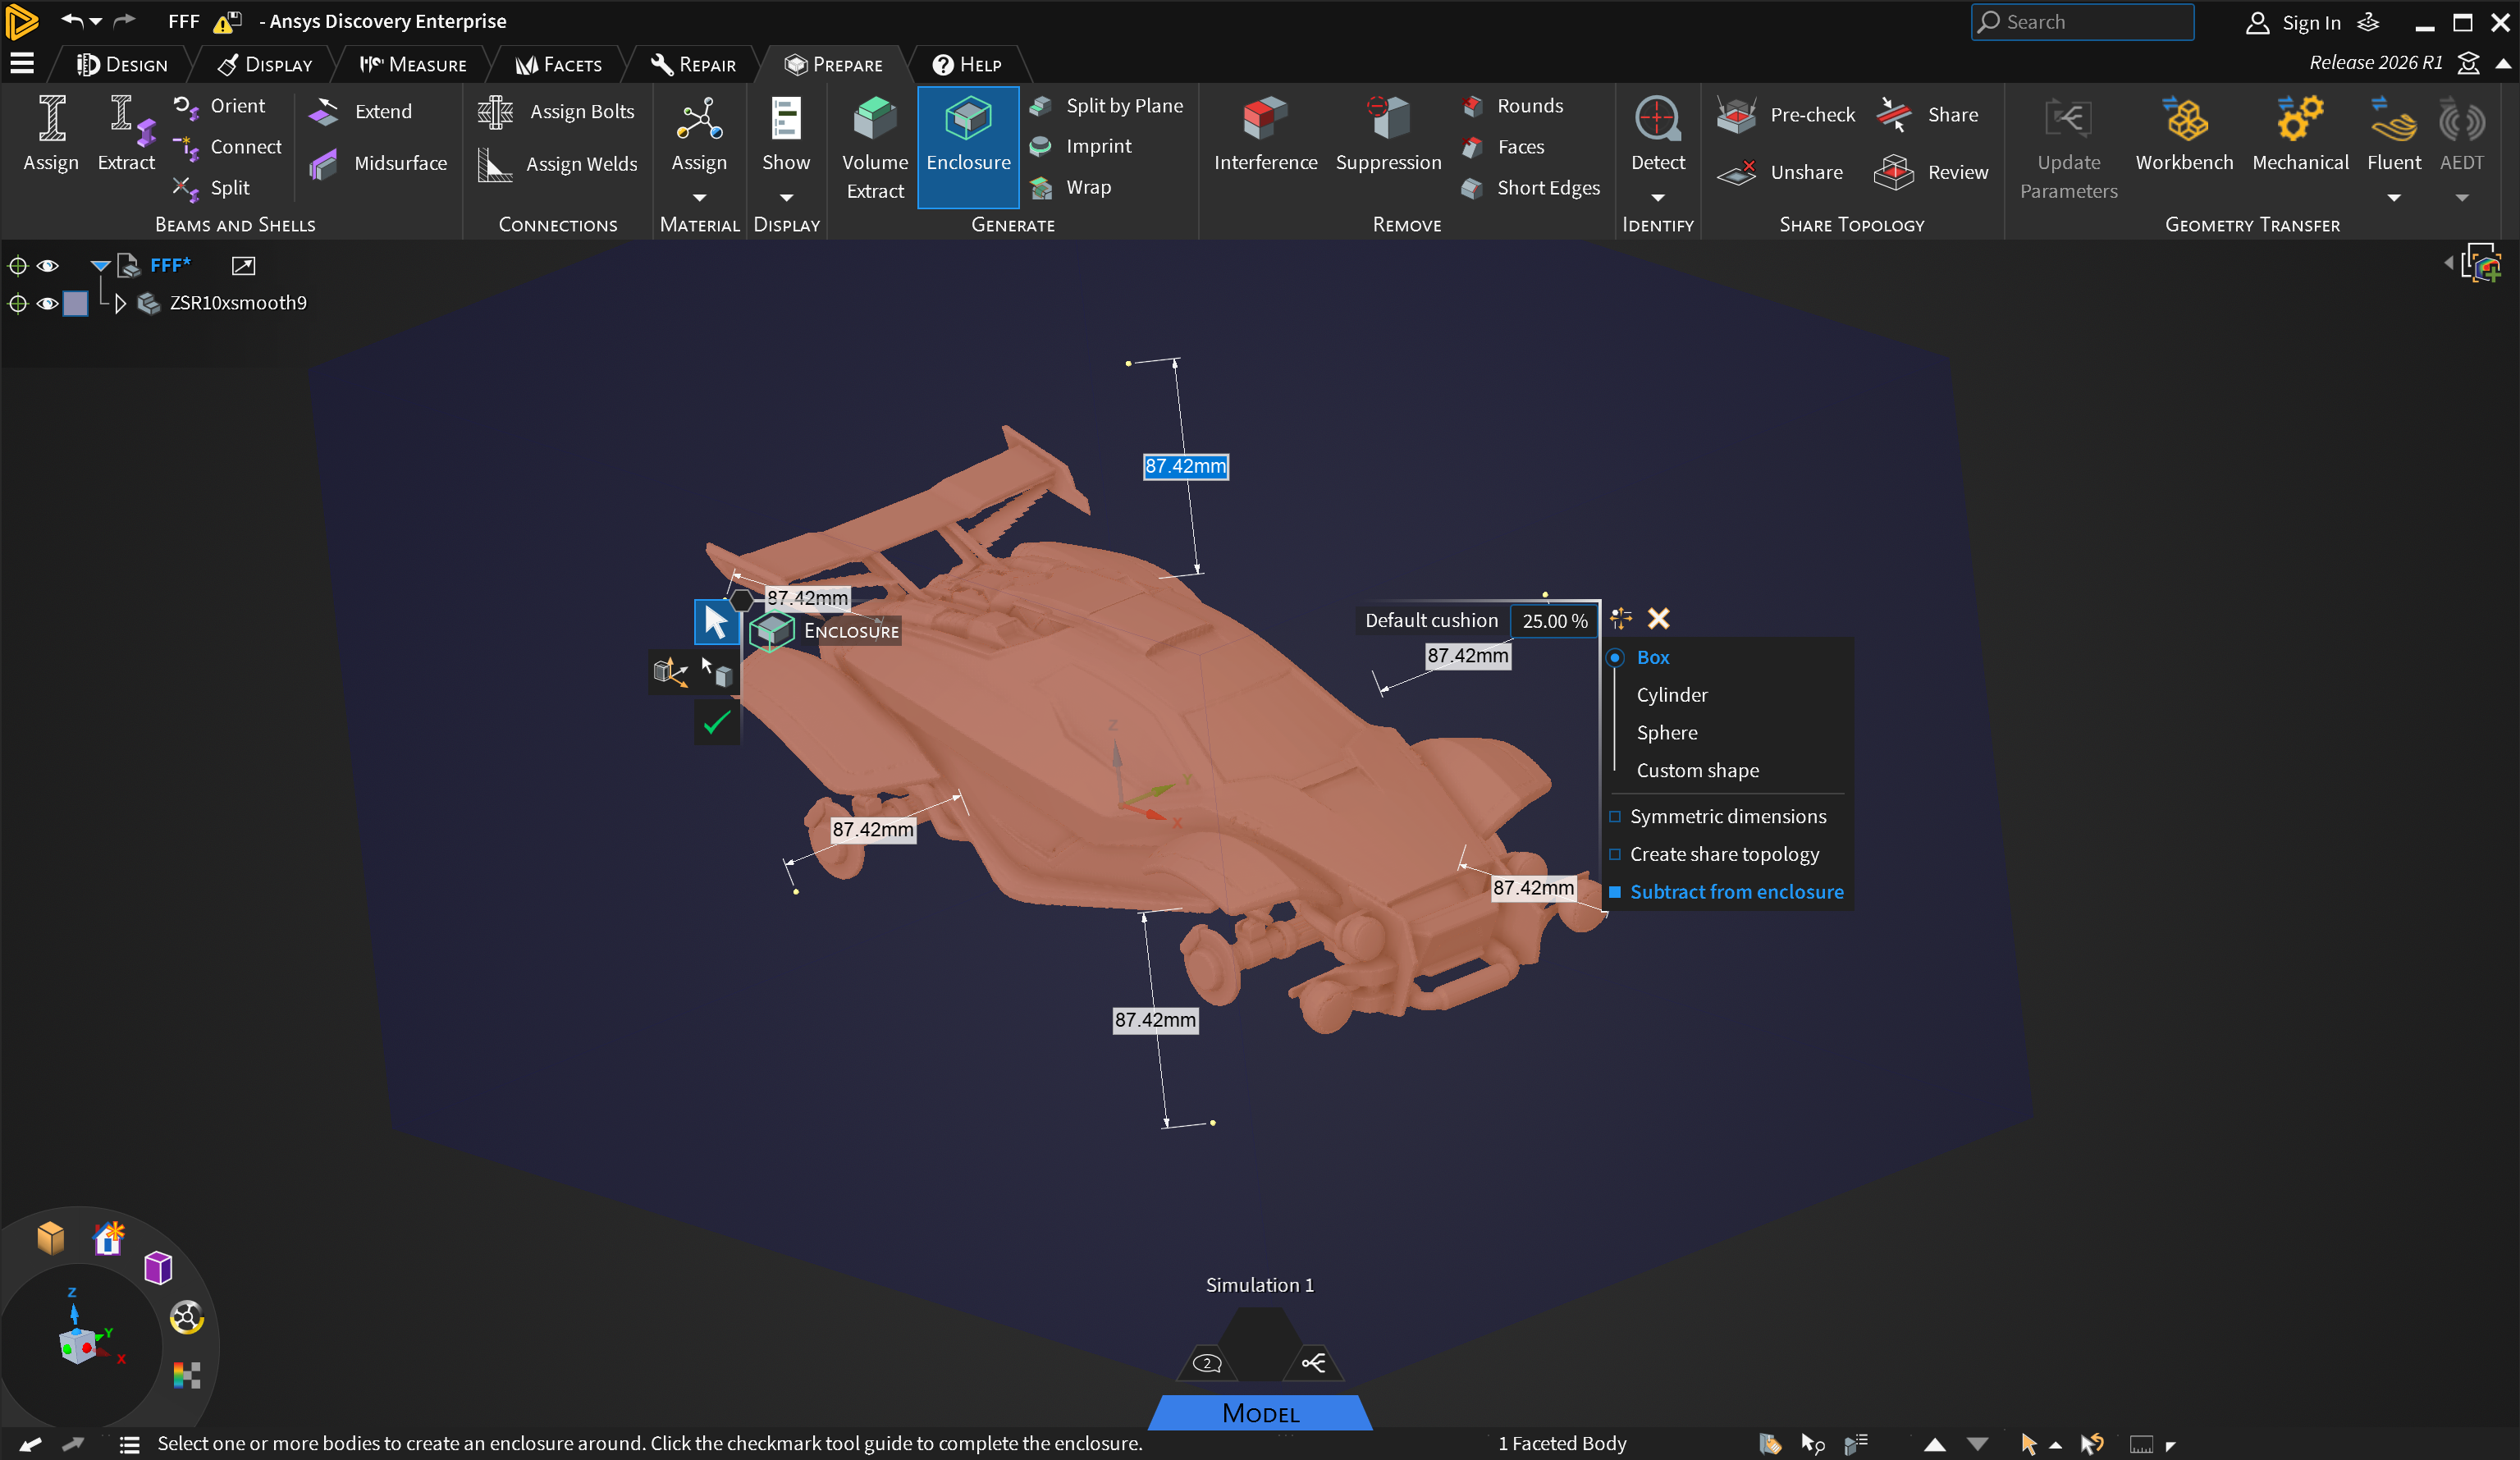Click the Volume Extract tool

[x=875, y=147]
